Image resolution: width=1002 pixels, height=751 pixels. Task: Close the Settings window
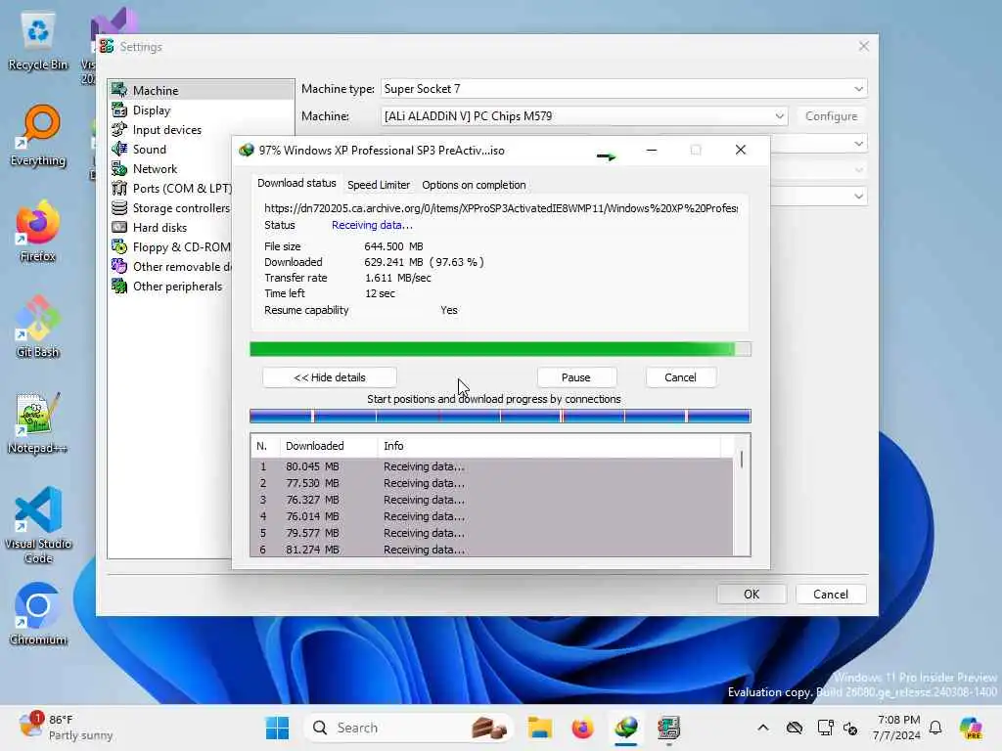tap(863, 46)
